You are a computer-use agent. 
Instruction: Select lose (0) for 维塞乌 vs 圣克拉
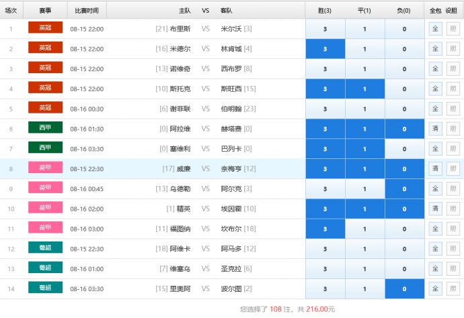click(x=405, y=269)
